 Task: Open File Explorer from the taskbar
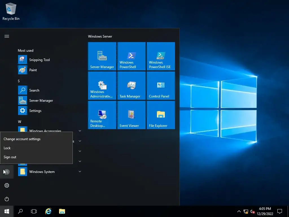(x=62, y=211)
